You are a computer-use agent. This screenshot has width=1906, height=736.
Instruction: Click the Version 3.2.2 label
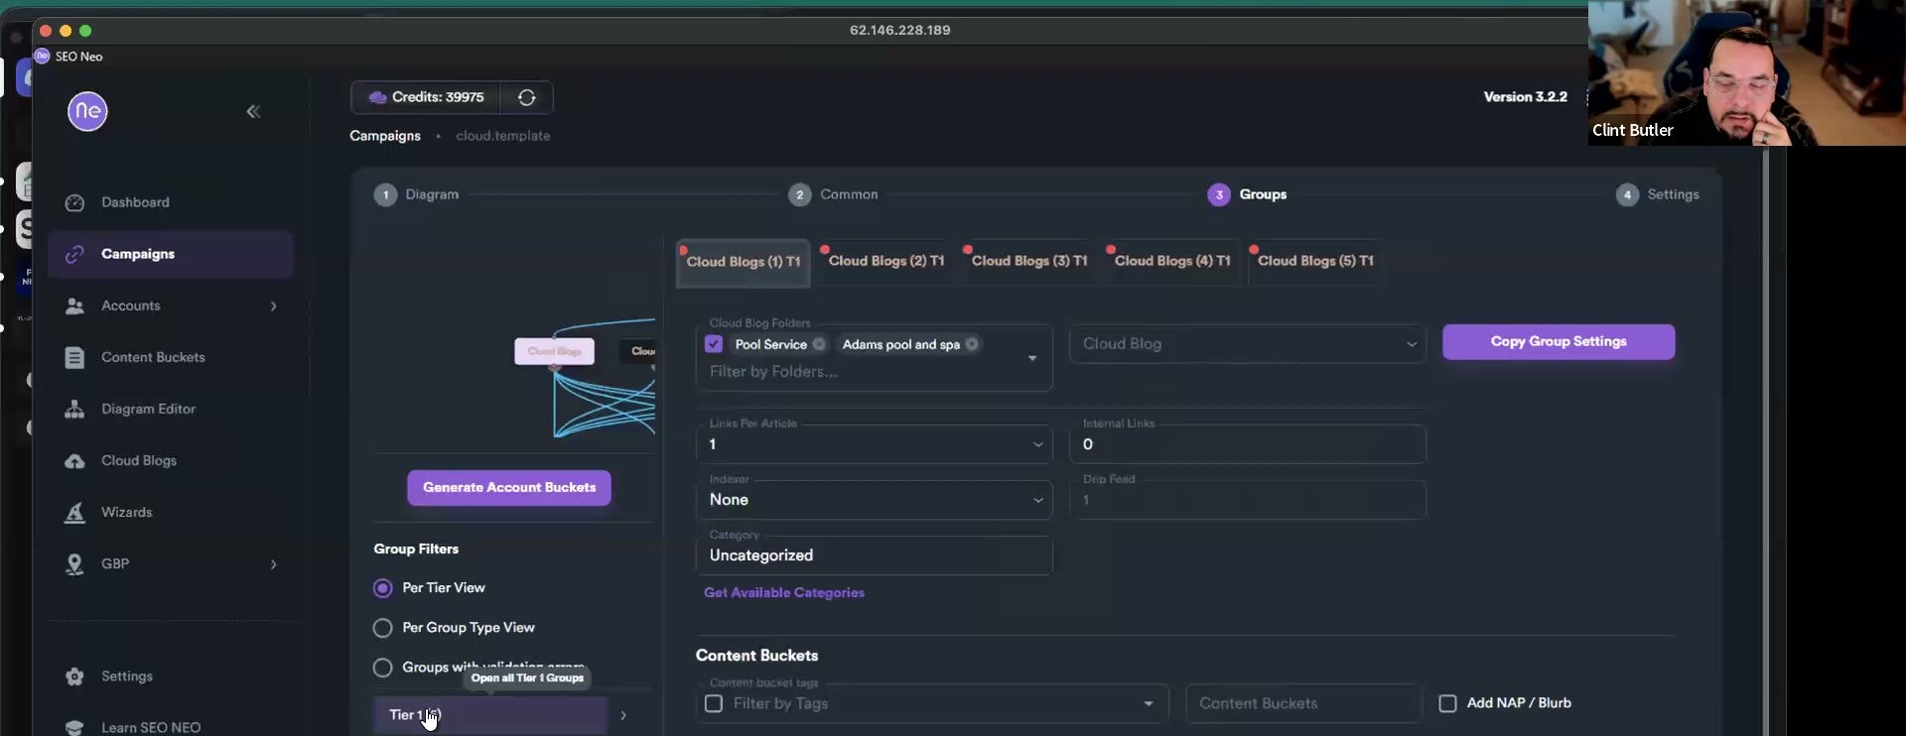coord(1525,97)
